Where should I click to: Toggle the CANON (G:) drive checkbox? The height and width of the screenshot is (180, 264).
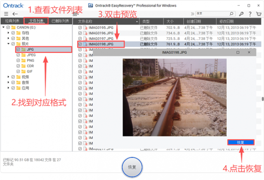pyautogui.click(x=8, y=27)
